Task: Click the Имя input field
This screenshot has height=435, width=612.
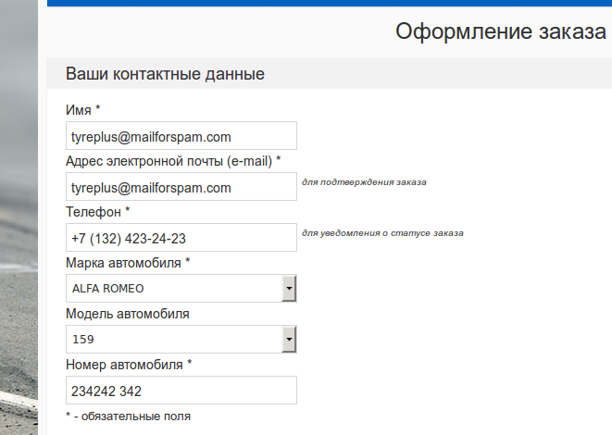Action: tap(181, 136)
